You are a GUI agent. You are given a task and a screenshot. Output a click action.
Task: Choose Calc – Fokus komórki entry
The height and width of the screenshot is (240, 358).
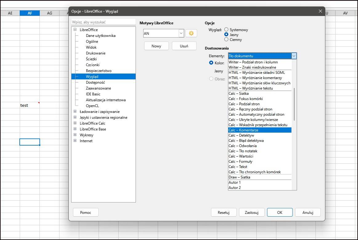[x=260, y=99]
